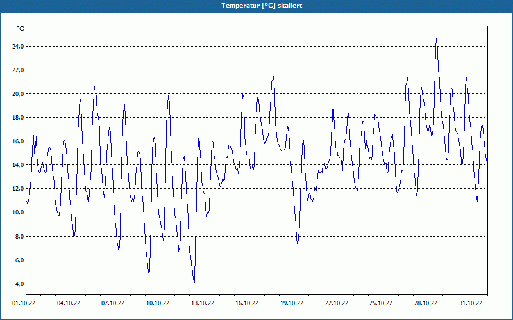
Task: Select the 22,0 y-axis label
Action: tap(18, 70)
